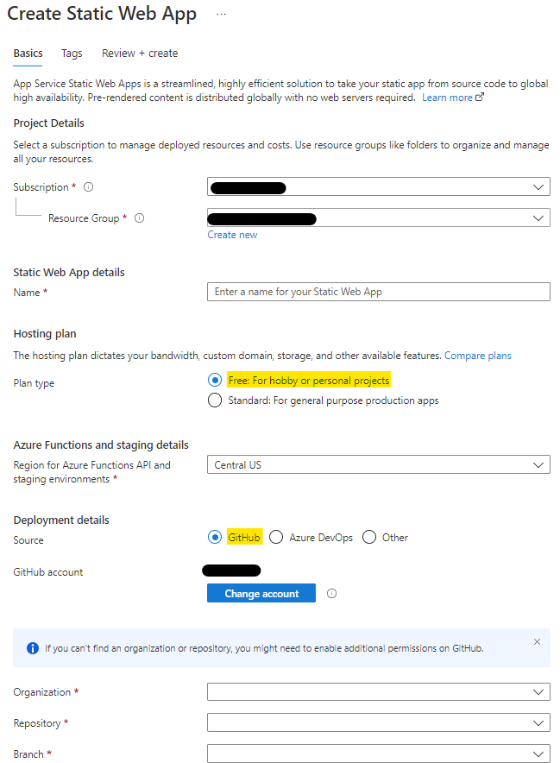Open the Organization dropdown
Screen dimensions: 560x763
379,692
